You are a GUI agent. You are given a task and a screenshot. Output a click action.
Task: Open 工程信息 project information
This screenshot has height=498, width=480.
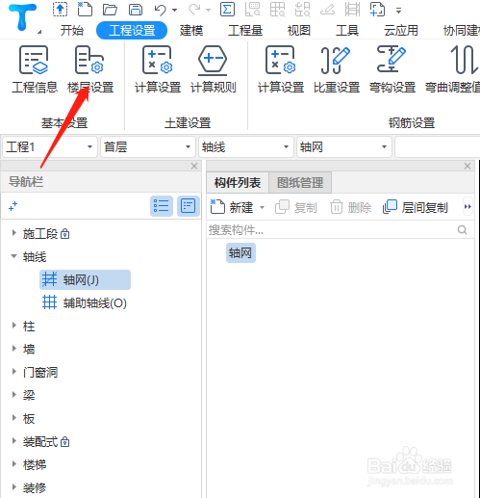(x=35, y=69)
